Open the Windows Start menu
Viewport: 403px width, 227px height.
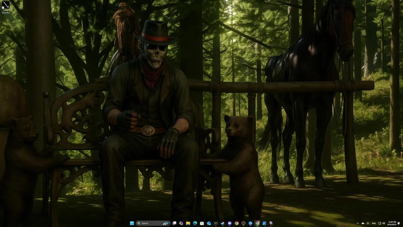[132, 223]
